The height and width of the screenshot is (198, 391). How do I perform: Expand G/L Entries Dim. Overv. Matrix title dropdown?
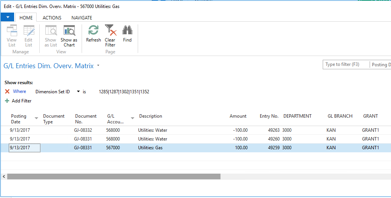[x=98, y=66]
